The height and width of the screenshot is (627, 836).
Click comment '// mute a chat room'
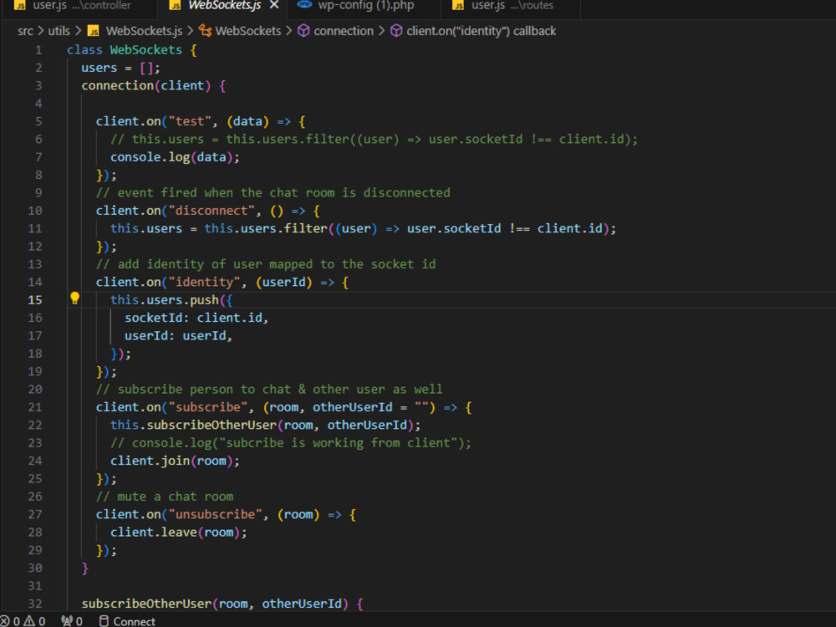tap(164, 497)
